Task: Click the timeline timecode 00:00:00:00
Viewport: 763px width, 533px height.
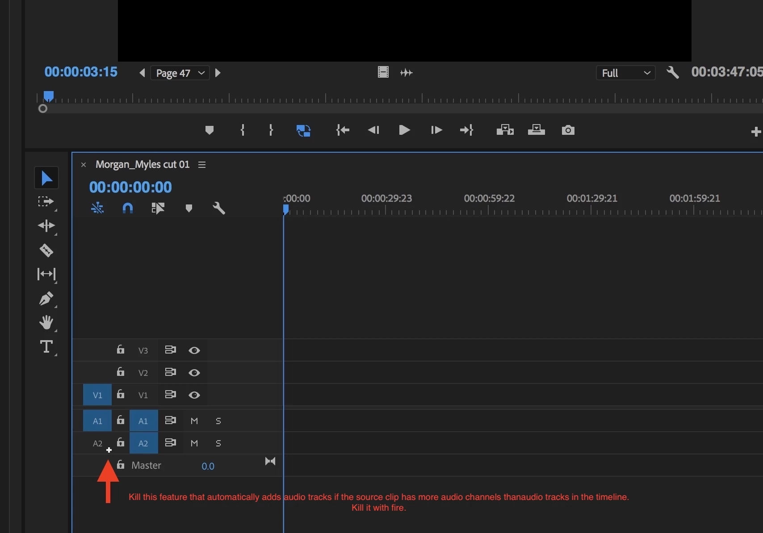Action: 130,187
